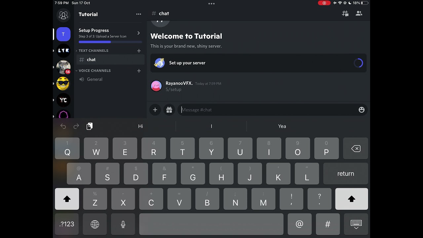Tap the keyboard redo arrow

tap(76, 126)
